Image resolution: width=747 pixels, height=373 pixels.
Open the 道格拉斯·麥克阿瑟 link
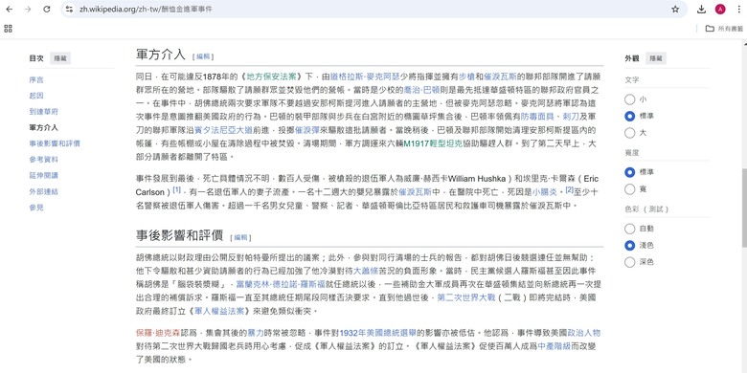pyautogui.click(x=365, y=77)
